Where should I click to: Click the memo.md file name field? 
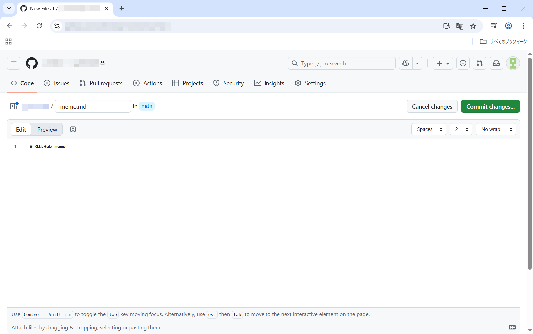[92, 106]
